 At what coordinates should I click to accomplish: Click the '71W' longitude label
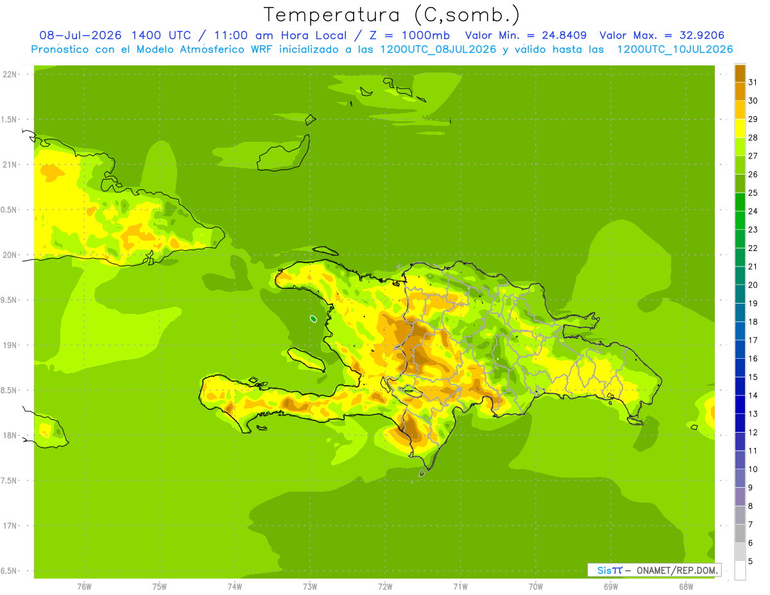tap(460, 586)
